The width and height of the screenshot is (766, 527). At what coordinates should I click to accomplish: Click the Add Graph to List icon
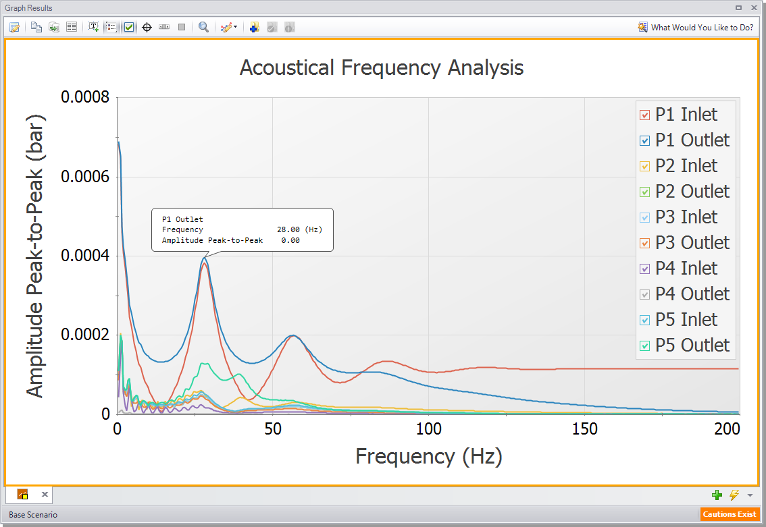tap(254, 27)
